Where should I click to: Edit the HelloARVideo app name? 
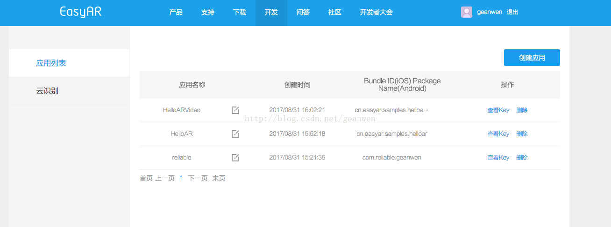[235, 110]
